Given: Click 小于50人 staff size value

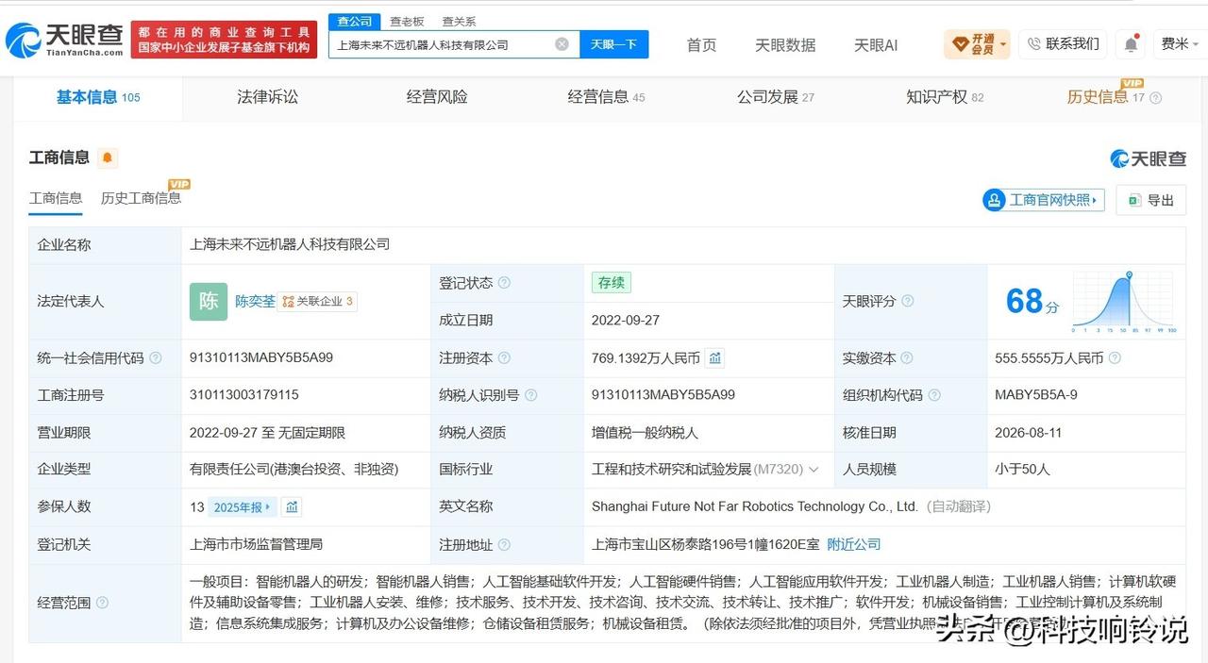Looking at the screenshot, I should (1022, 470).
